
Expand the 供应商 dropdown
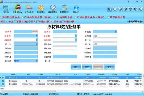(x=76, y=36)
